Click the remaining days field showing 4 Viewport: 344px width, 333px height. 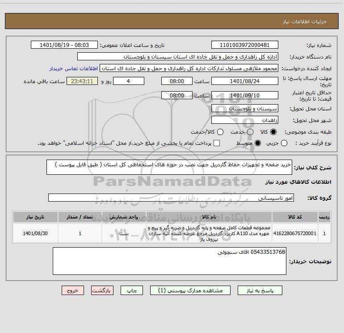pos(129,81)
